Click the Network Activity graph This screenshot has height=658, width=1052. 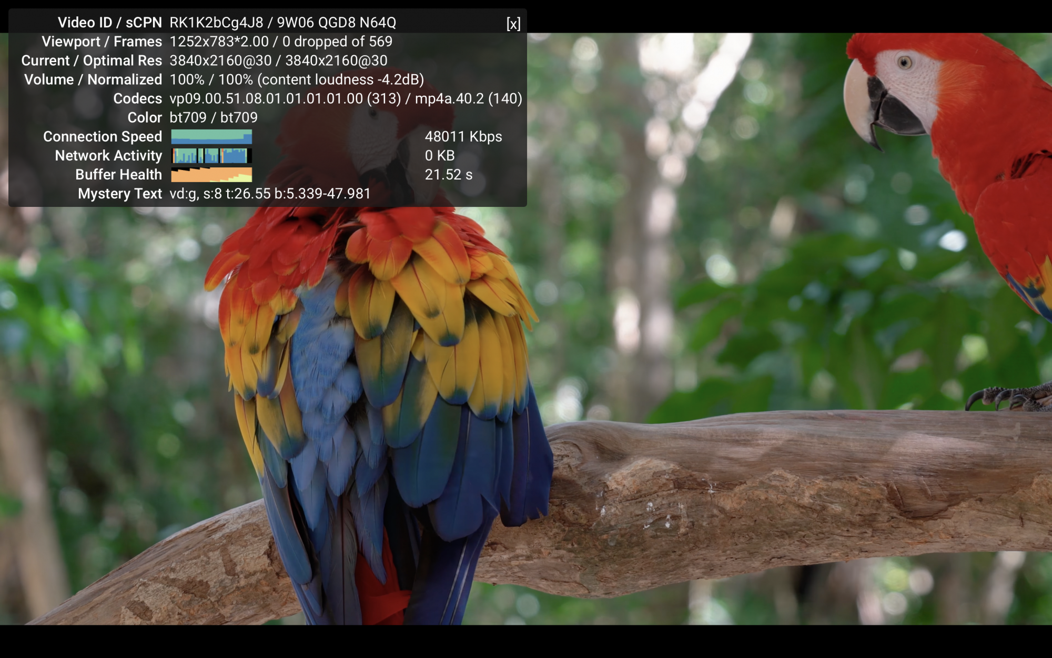click(211, 156)
